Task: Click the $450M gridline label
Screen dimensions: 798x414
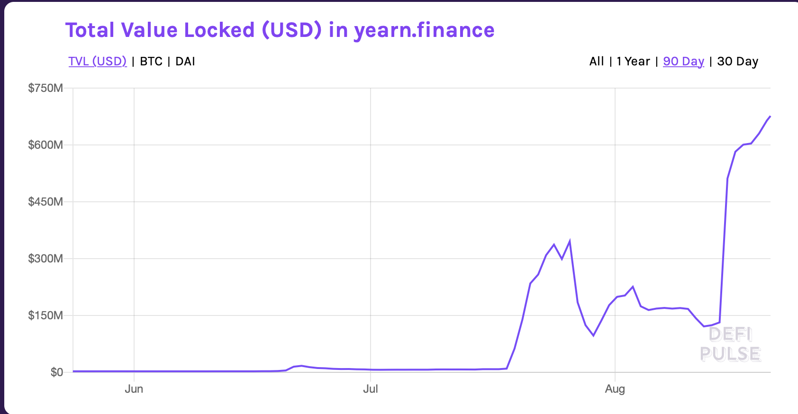Action: [x=45, y=201]
